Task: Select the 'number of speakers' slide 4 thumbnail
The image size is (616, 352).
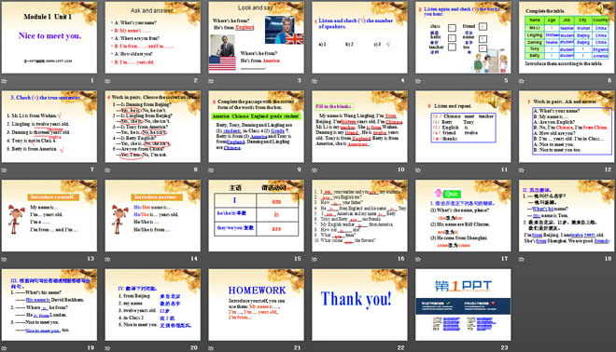Action: tap(359, 37)
